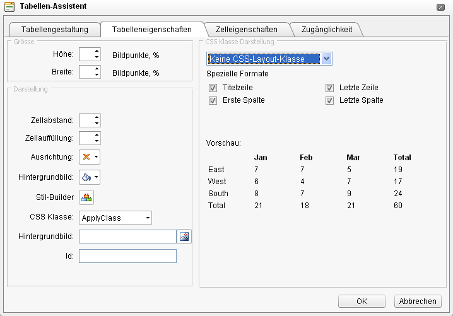453x316 pixels.
Task: Open the Ausrichtung alignment icon picker
Action: [x=90, y=157]
